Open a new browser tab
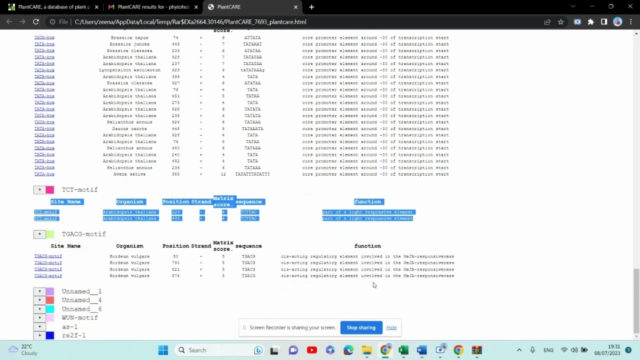The image size is (640, 360). click(x=311, y=7)
